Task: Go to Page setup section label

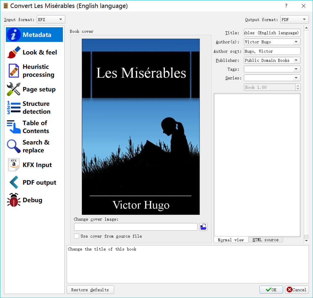Action: point(39,89)
